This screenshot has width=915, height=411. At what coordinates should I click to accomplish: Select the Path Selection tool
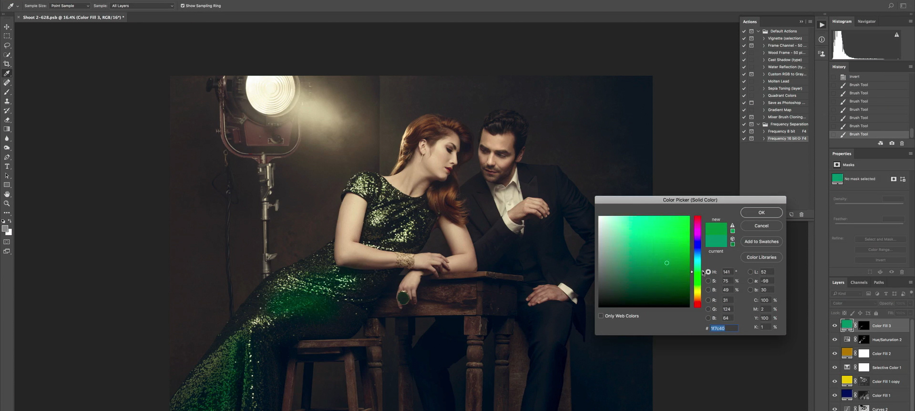pos(7,175)
